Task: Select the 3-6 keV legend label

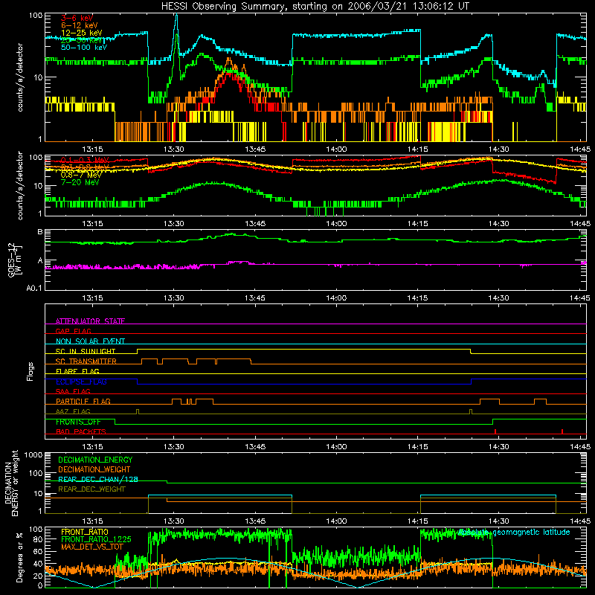Action: 77,18
